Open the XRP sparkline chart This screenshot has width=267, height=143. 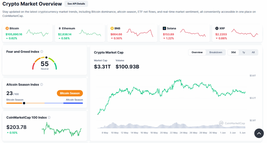point(245,33)
